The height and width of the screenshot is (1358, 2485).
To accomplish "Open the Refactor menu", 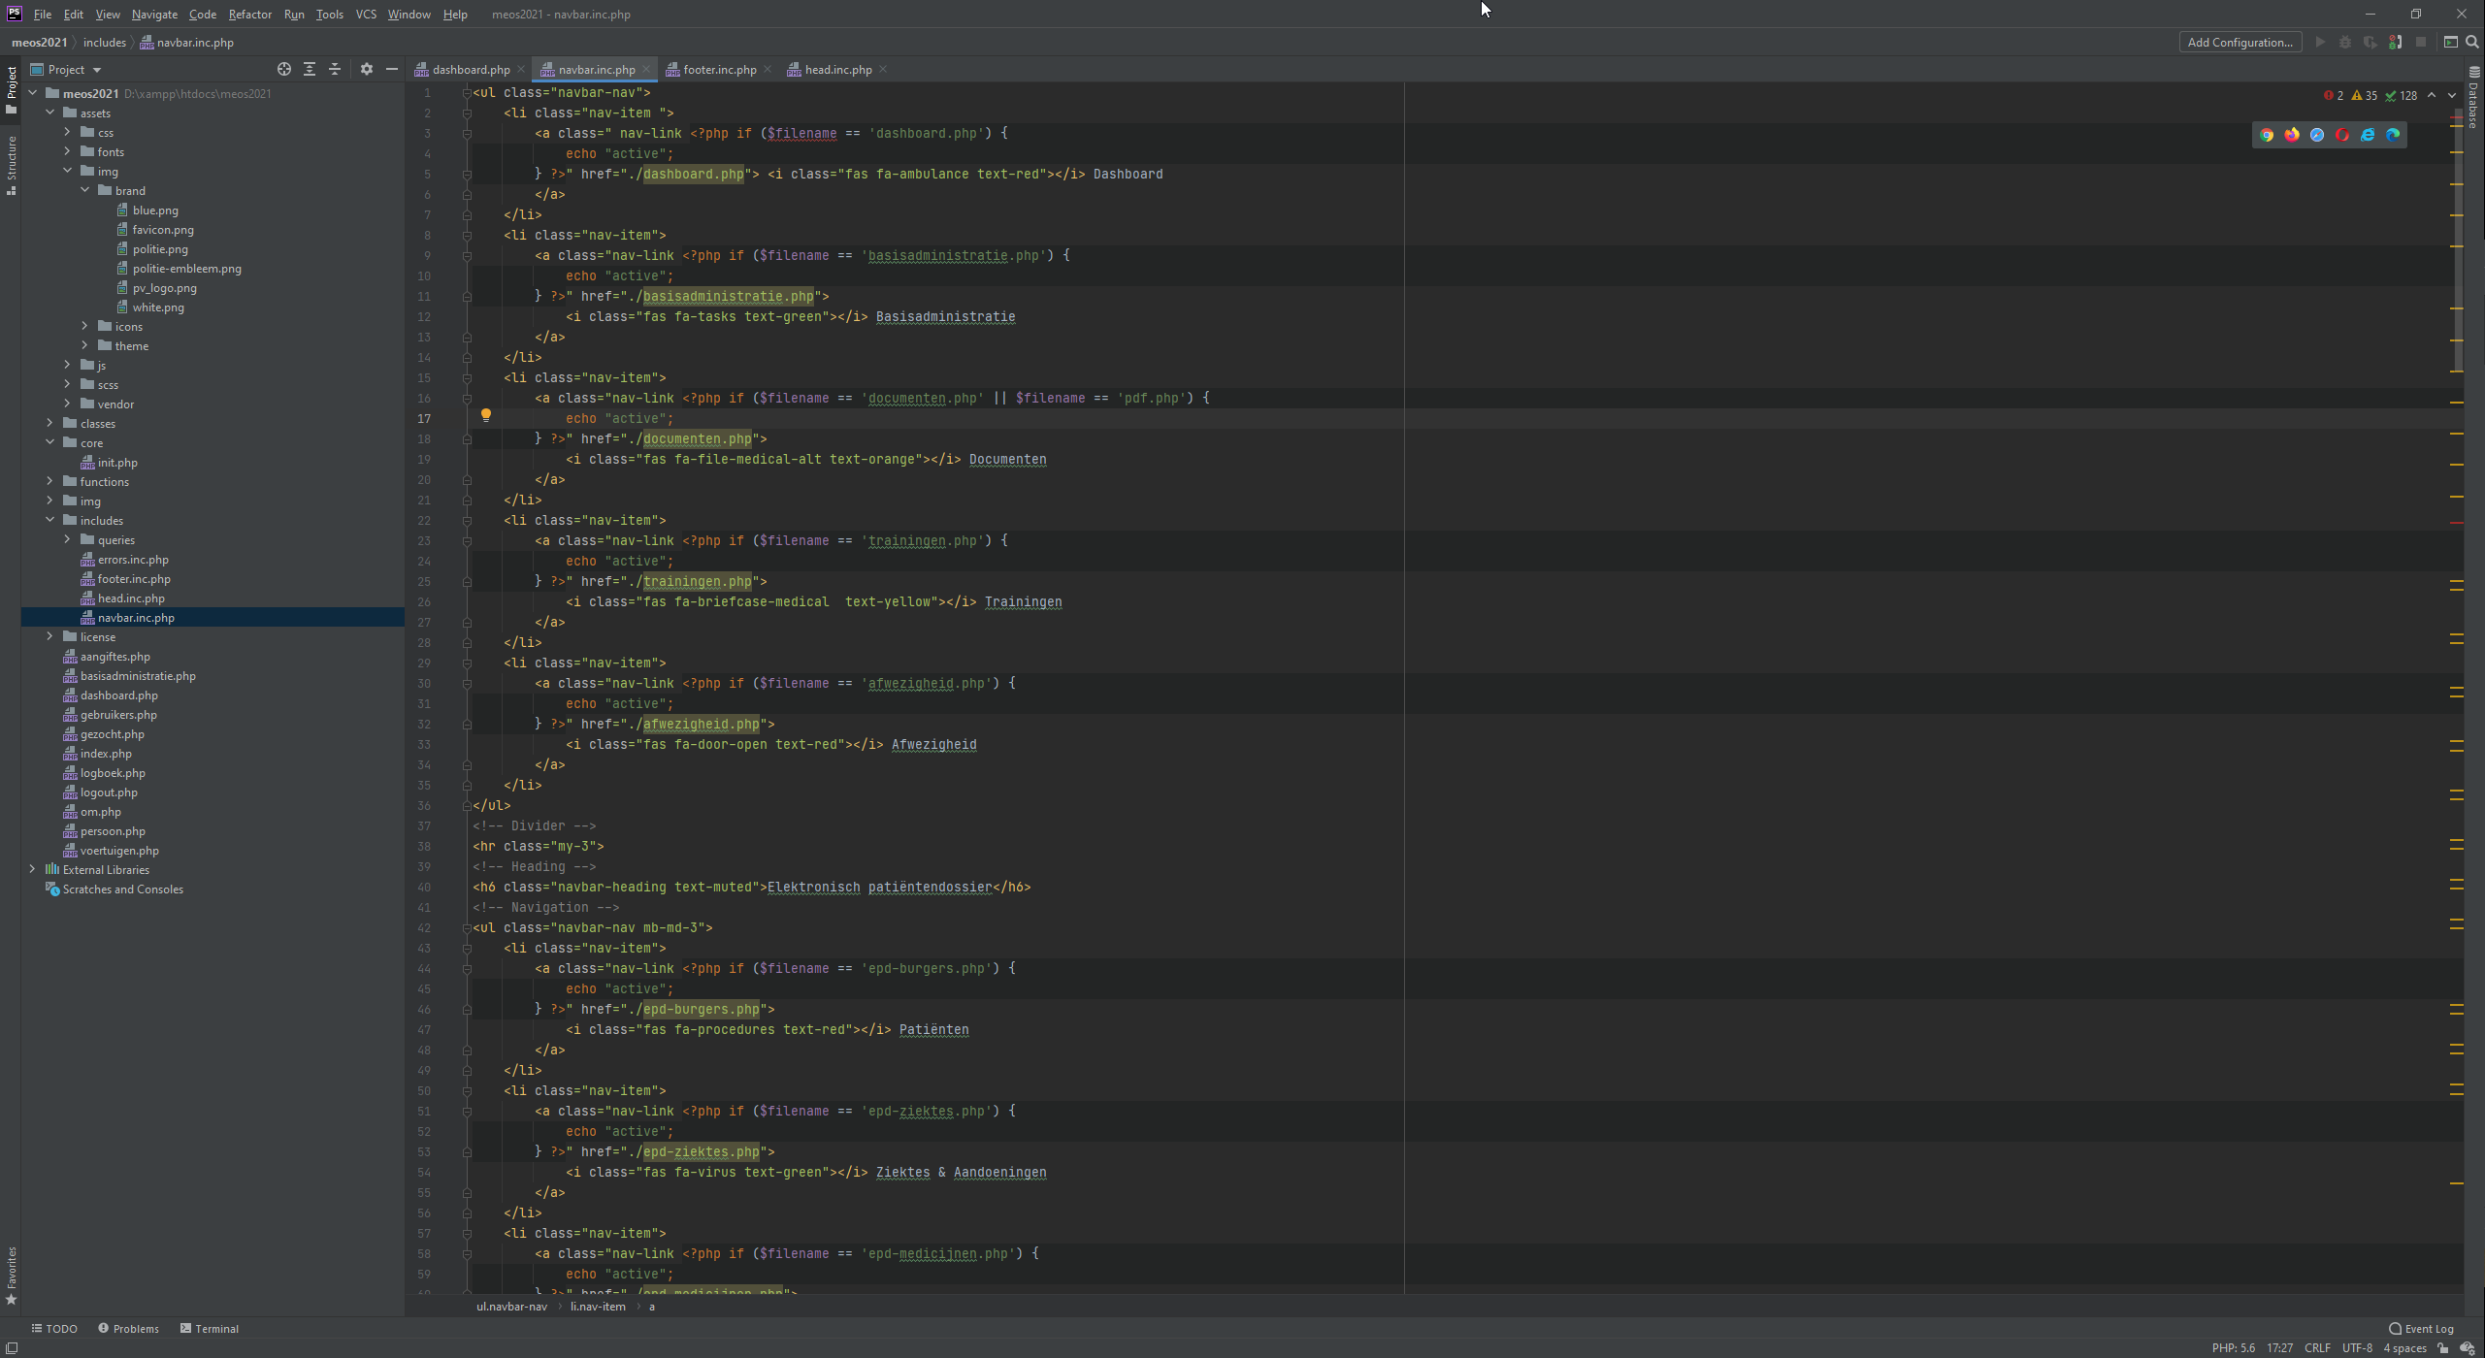I will (x=249, y=14).
